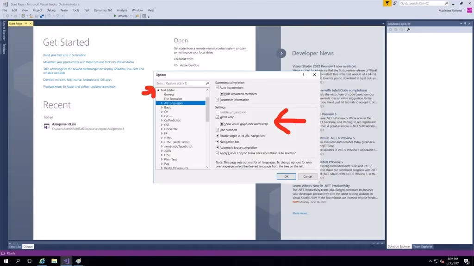Image resolution: width=474 pixels, height=266 pixels.
Task: Toggle Hide advanced members checkbox
Action: pyautogui.click(x=222, y=94)
